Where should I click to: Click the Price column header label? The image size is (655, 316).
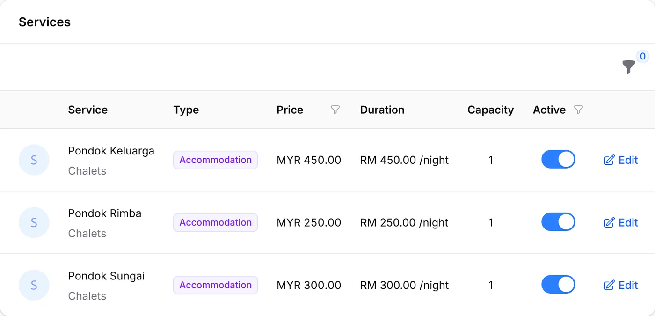290,110
